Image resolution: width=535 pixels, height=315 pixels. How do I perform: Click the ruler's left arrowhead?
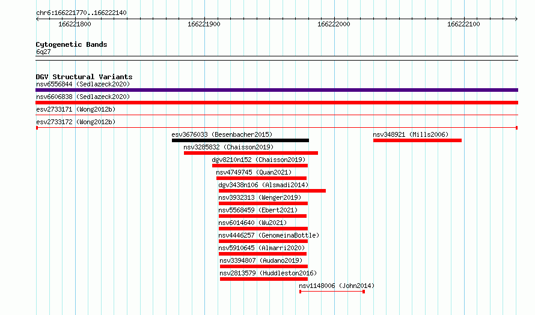[37, 19]
